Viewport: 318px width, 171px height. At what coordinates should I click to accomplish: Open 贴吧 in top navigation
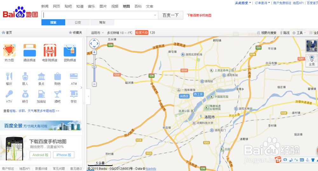[68, 6]
